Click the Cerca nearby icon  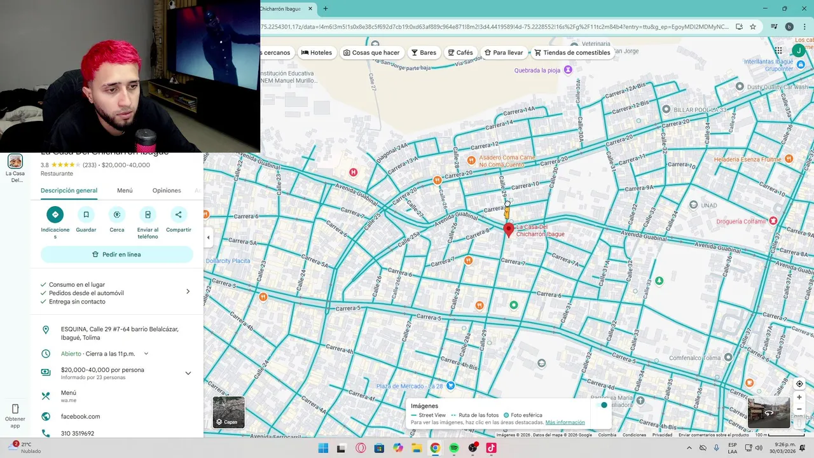pos(117,214)
